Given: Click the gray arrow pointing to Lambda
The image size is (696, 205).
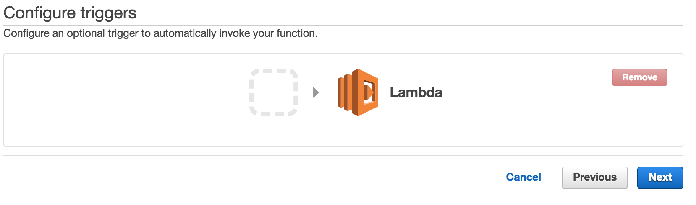Looking at the screenshot, I should [x=316, y=92].
